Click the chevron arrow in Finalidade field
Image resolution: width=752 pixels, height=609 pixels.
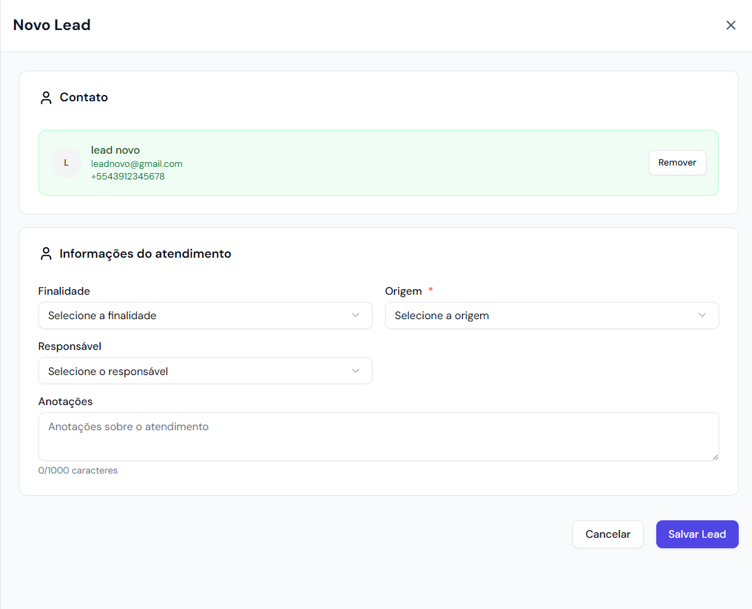coord(356,316)
